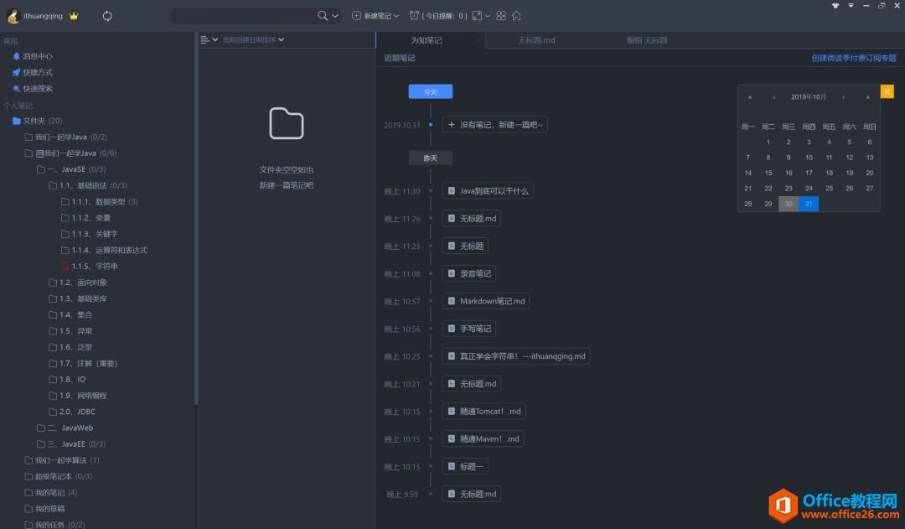This screenshot has width=905, height=529.
Task: Expand the search options arrow
Action: pos(335,16)
